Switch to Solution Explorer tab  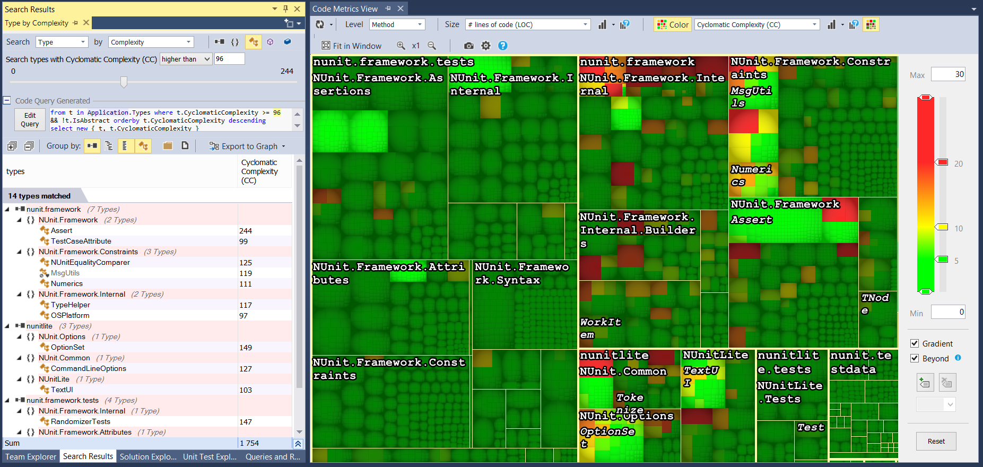(x=148, y=456)
